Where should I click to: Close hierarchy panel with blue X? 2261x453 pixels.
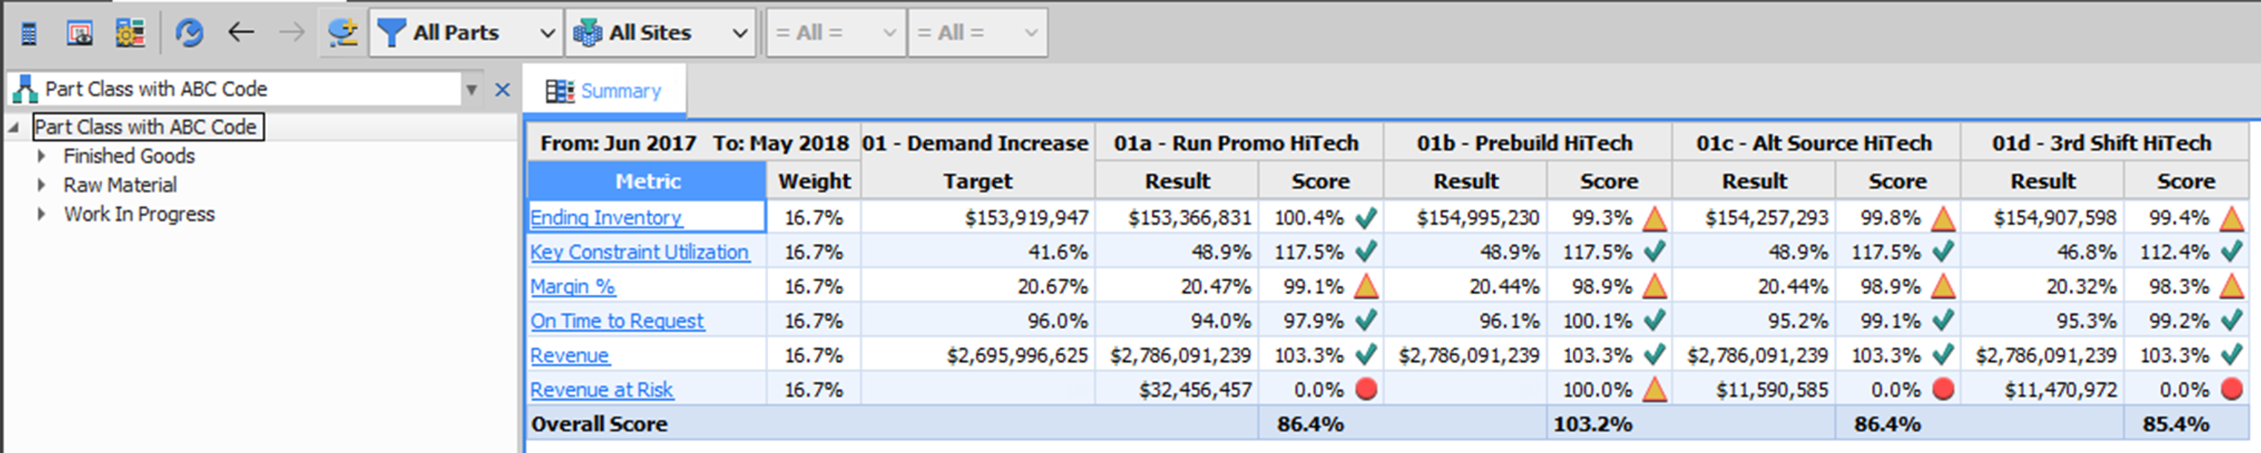tap(502, 89)
